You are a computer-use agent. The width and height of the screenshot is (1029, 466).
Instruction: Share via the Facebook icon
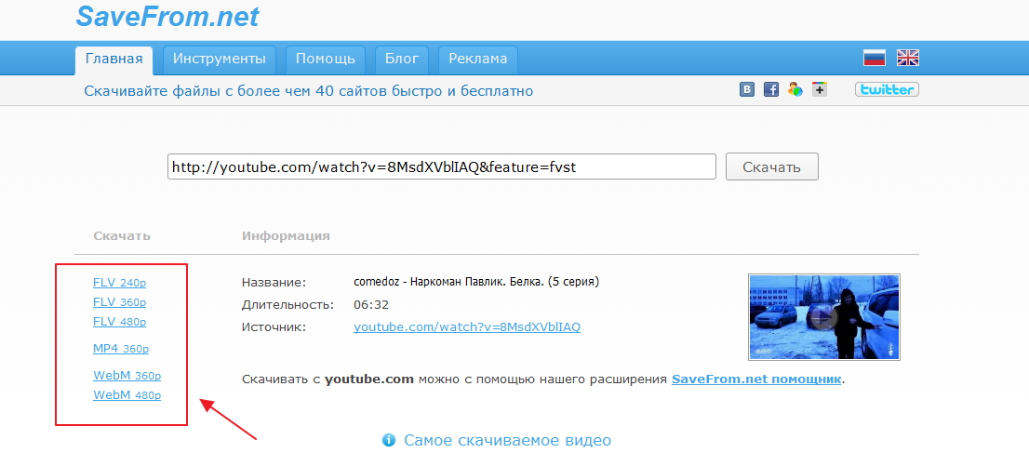770,90
